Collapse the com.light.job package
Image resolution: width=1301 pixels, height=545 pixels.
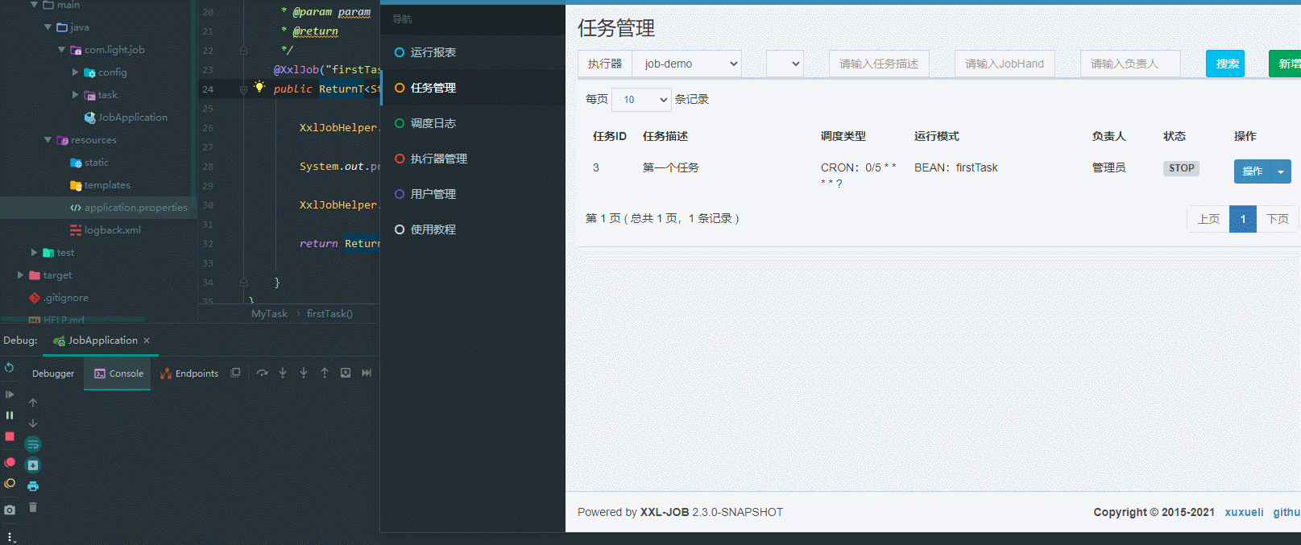tap(61, 50)
